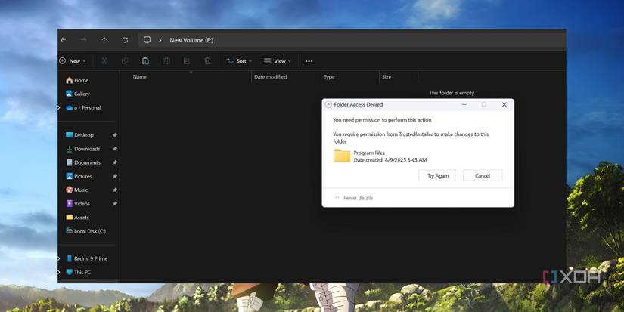Select This PC in the sidebar
The image size is (624, 312).
(x=79, y=272)
